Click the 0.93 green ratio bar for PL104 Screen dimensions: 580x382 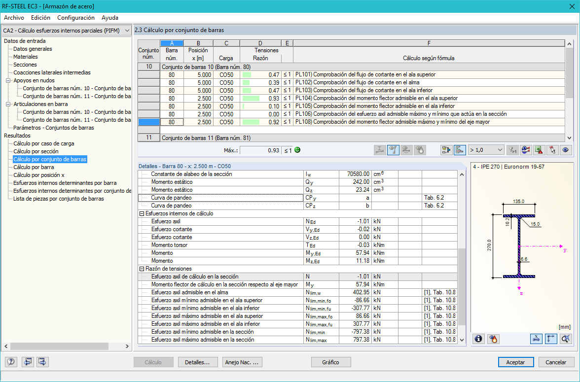[x=251, y=99]
